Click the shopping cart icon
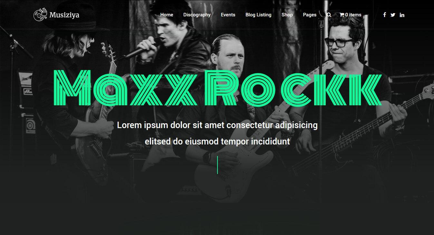The height and width of the screenshot is (235, 434). [342, 15]
